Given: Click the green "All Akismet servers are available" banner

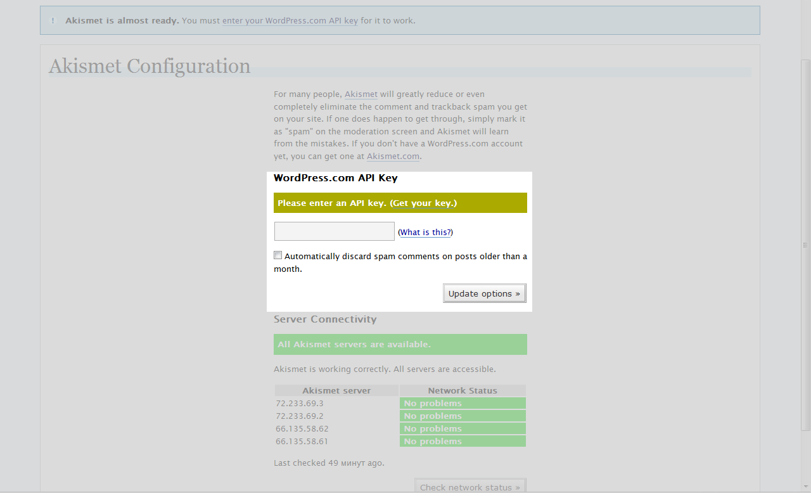Looking at the screenshot, I should click(x=400, y=345).
